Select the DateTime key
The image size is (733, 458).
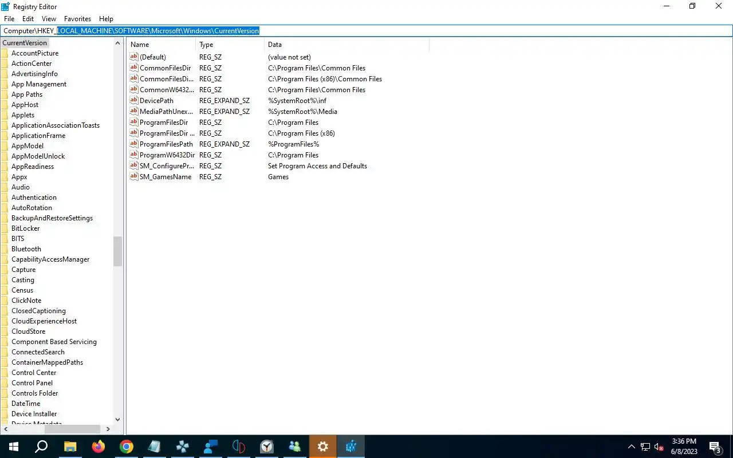26,404
